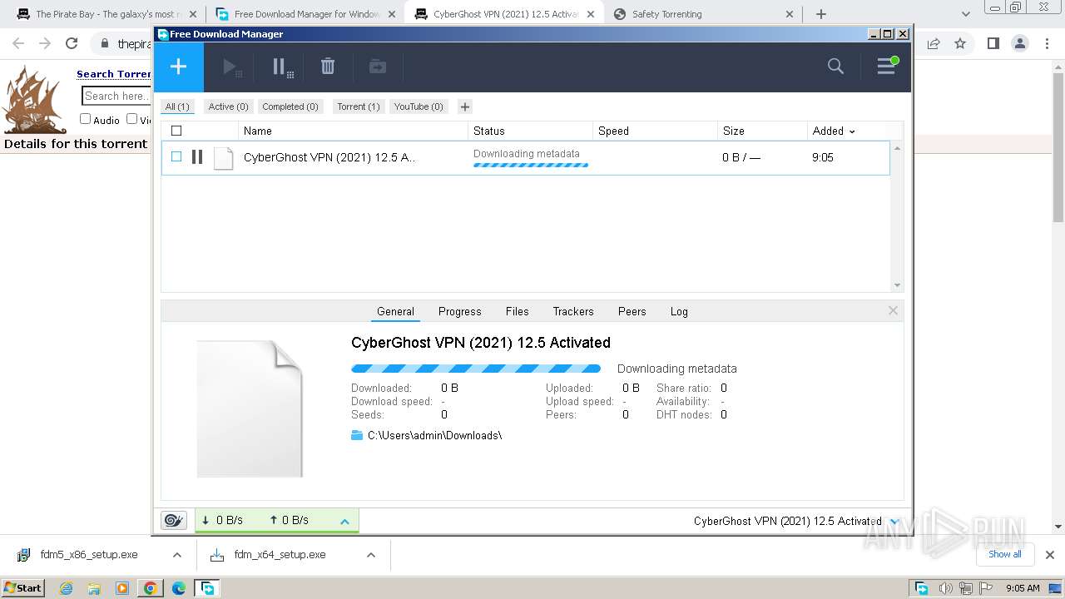Close the download details panel
1065x599 pixels.
893,310
